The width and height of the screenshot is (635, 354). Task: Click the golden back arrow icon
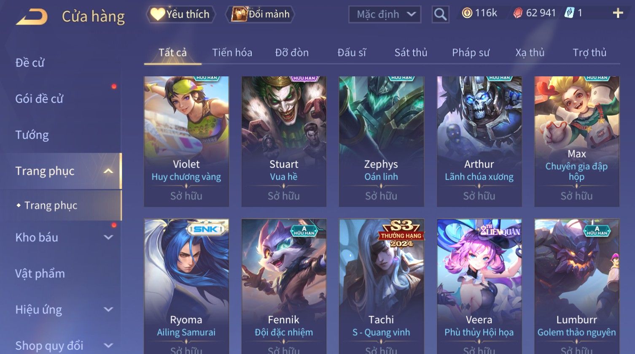[32, 17]
